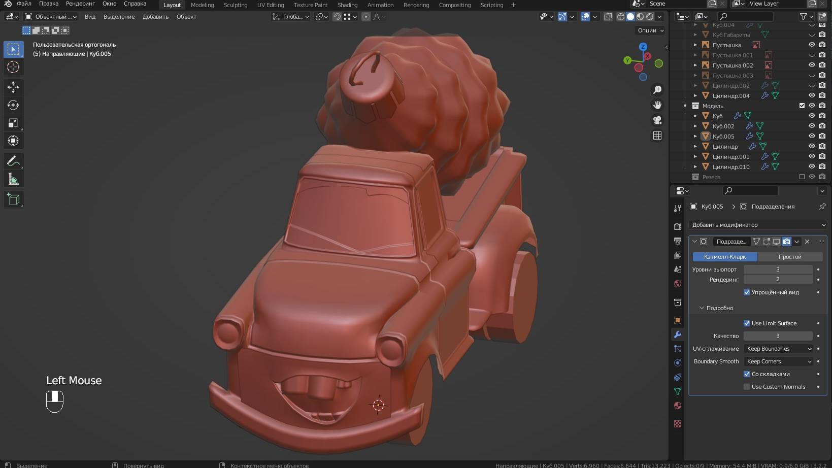Image resolution: width=832 pixels, height=468 pixels.
Task: Open the Render properties tab
Action: [678, 226]
